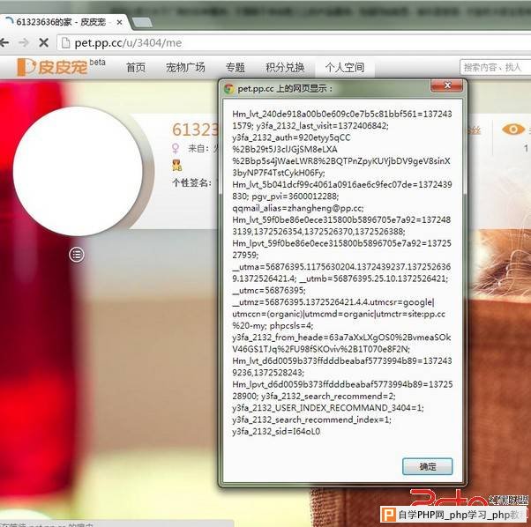Click the page icon in the address bar
Viewport: 531px width, 527px height.
[x=65, y=43]
